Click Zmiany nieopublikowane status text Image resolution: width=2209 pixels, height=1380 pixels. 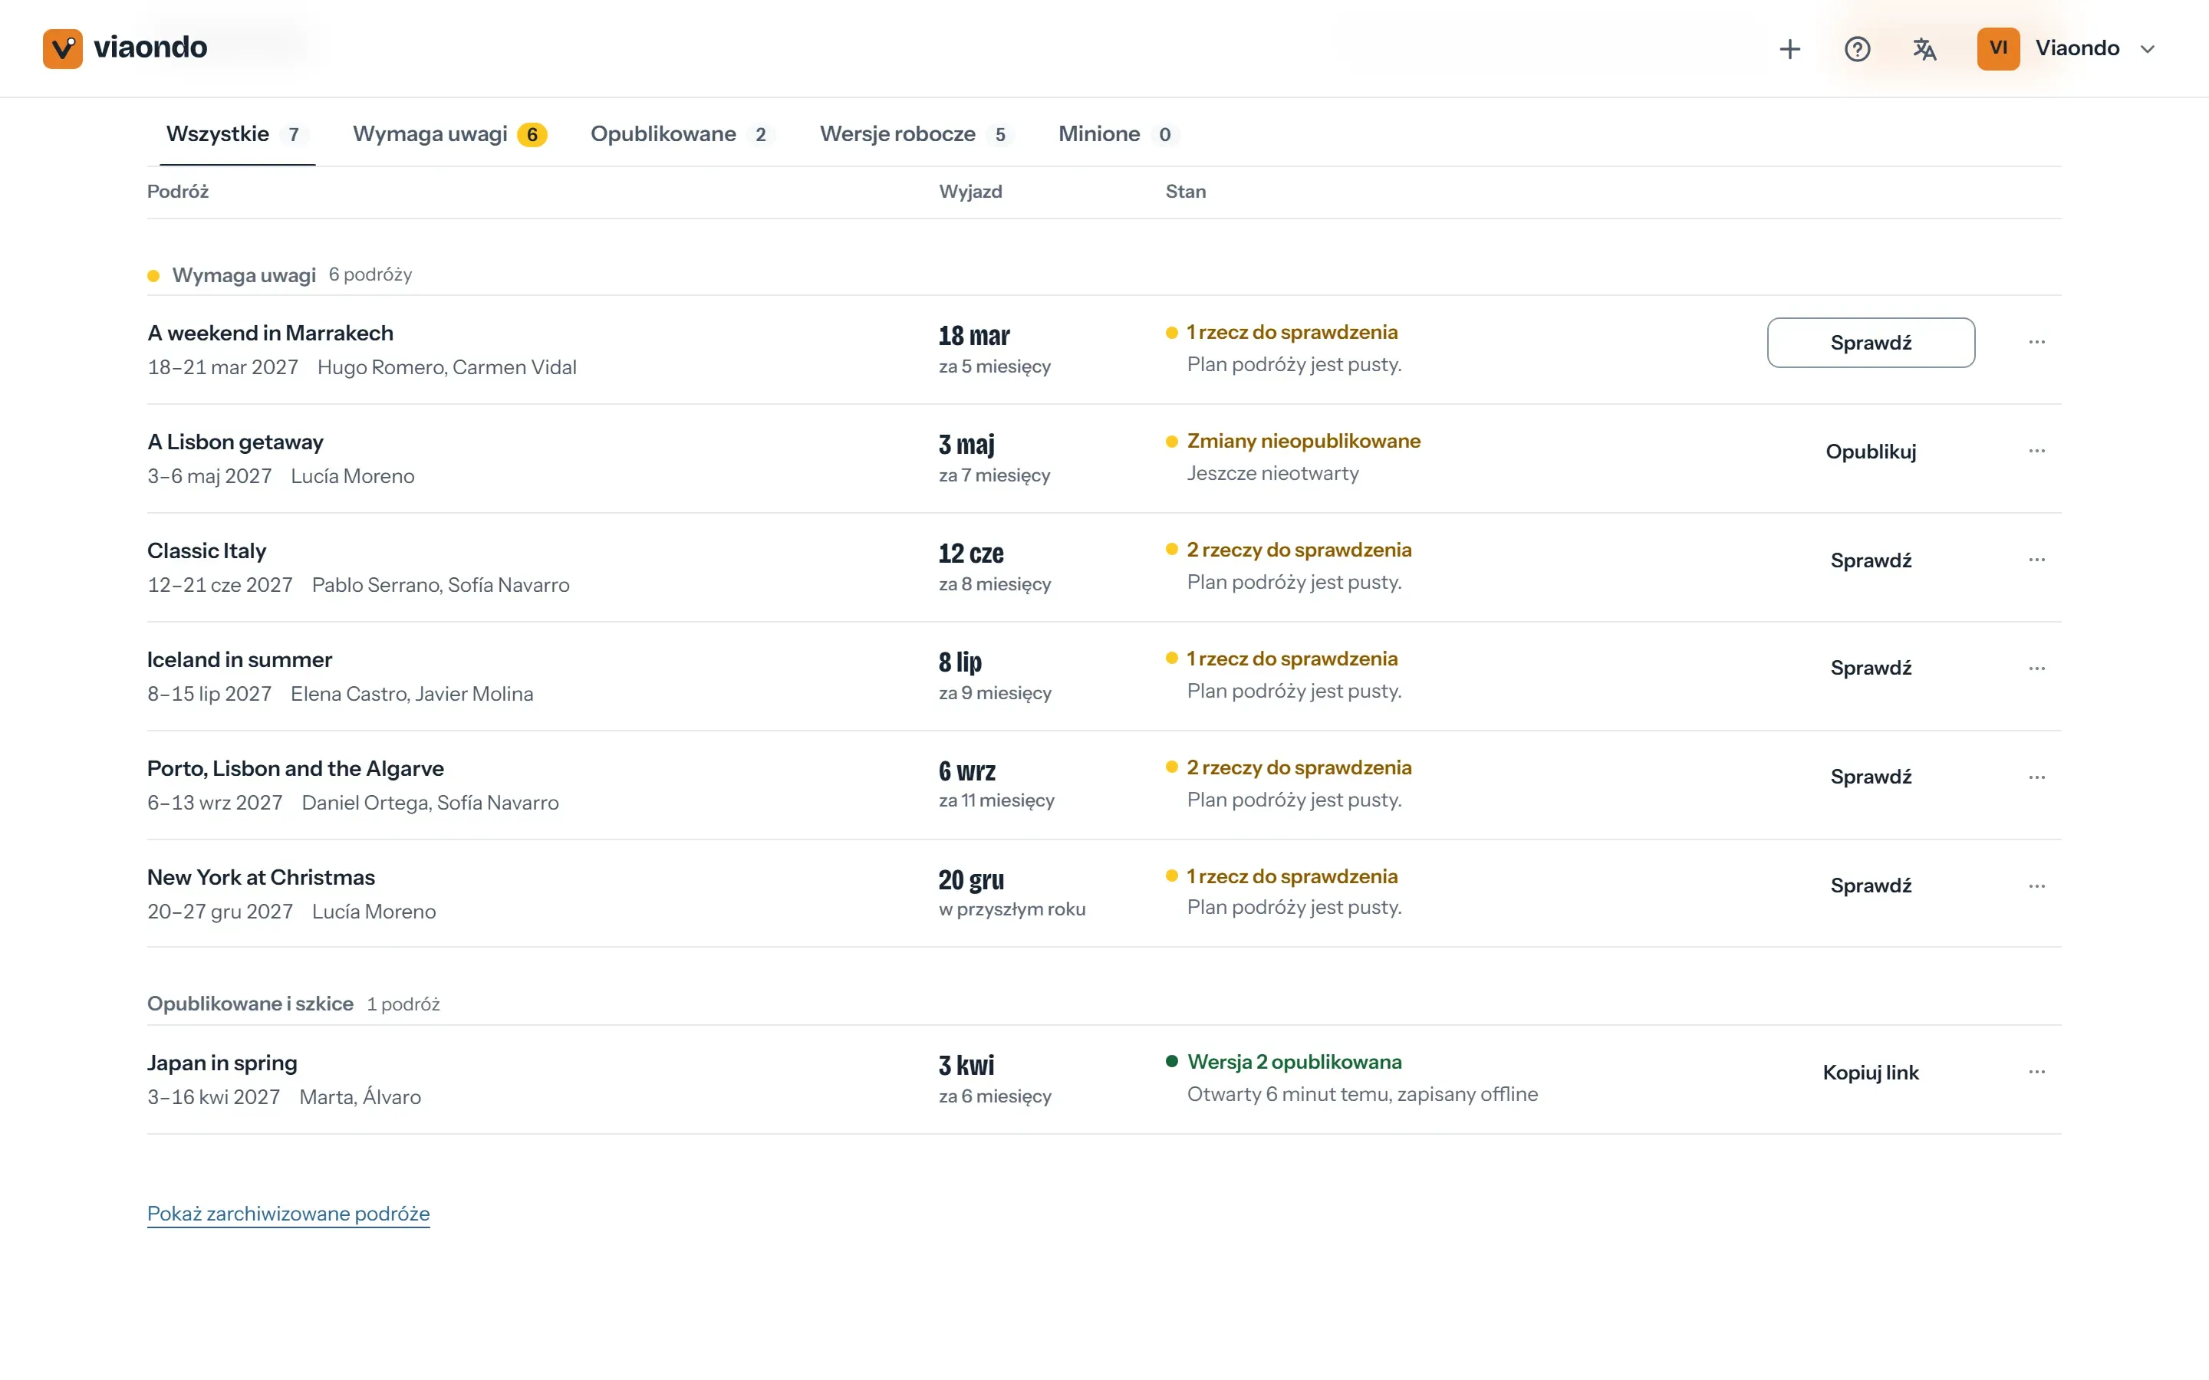tap(1303, 441)
